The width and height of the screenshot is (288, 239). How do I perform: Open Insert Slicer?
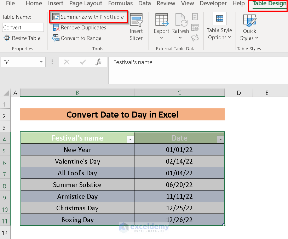tap(136, 27)
